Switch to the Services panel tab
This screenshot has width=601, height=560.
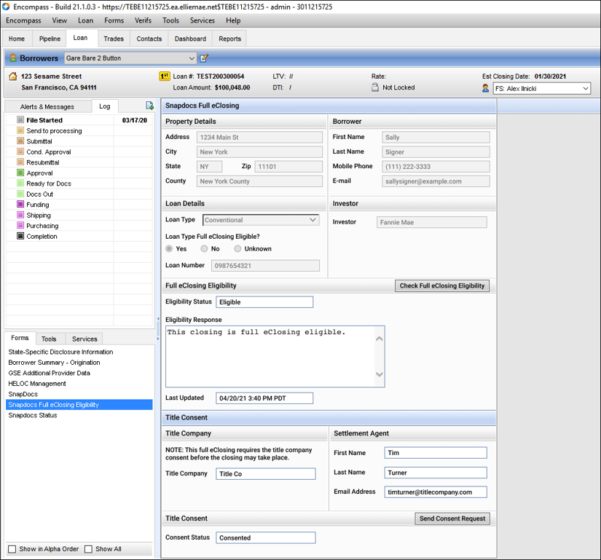[x=85, y=339]
